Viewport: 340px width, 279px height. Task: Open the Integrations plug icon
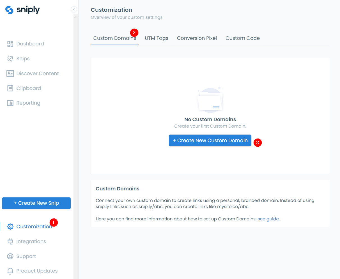click(x=10, y=241)
